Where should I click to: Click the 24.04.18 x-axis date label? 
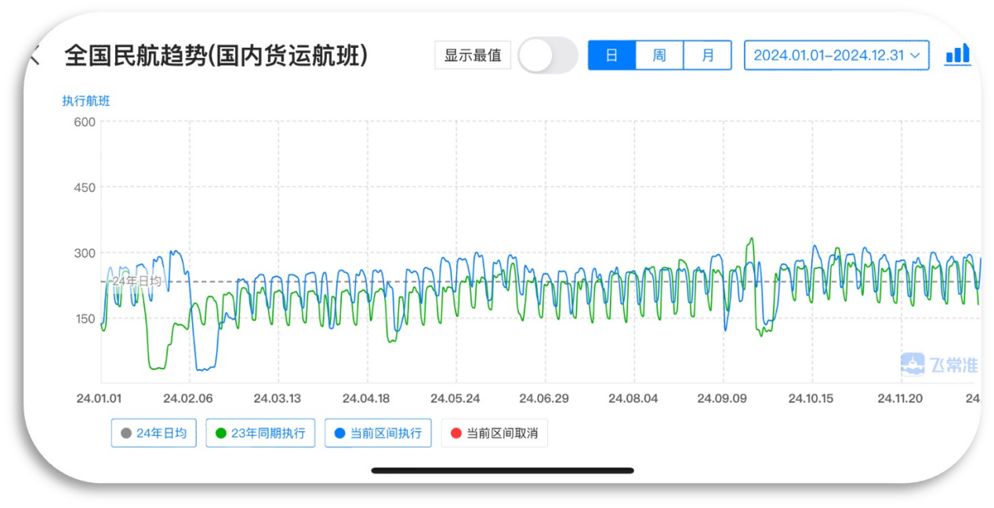(367, 398)
